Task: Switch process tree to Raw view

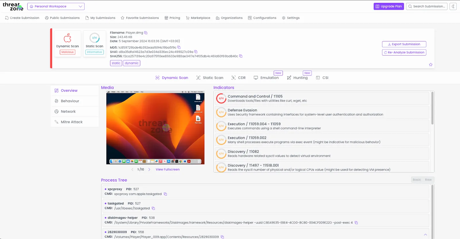Action: point(428,180)
